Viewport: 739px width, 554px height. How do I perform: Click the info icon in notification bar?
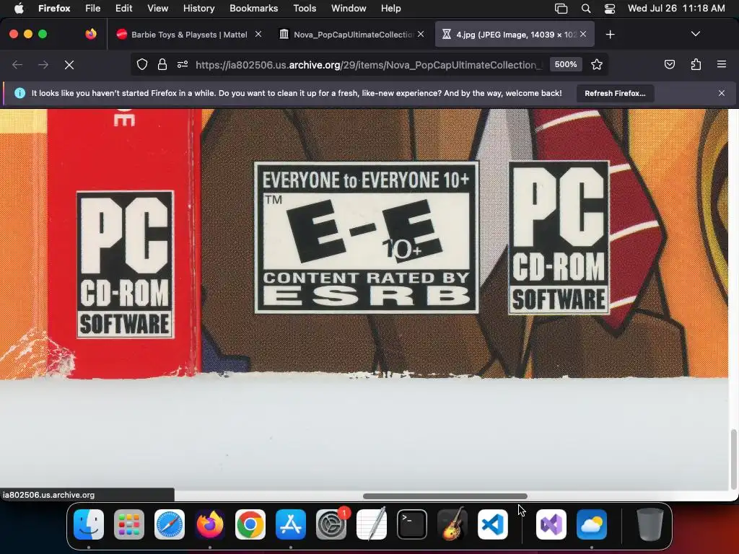click(x=19, y=93)
